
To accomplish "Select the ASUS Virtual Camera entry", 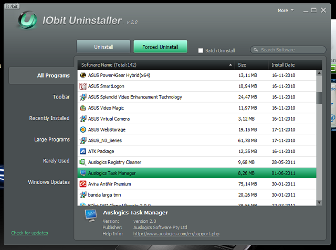I will (197, 118).
